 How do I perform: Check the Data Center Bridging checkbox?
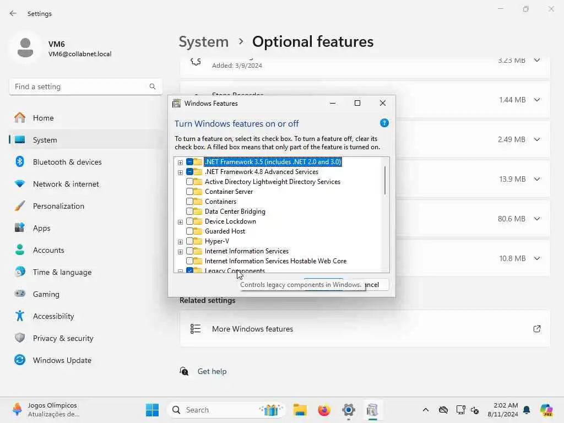[189, 211]
